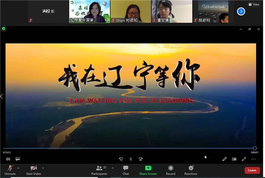
Task: Click the seek bar handle at video end
Action: coord(255,148)
